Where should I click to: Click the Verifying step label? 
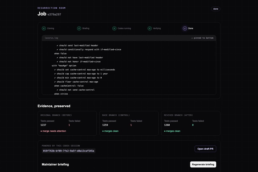[x=157, y=28]
